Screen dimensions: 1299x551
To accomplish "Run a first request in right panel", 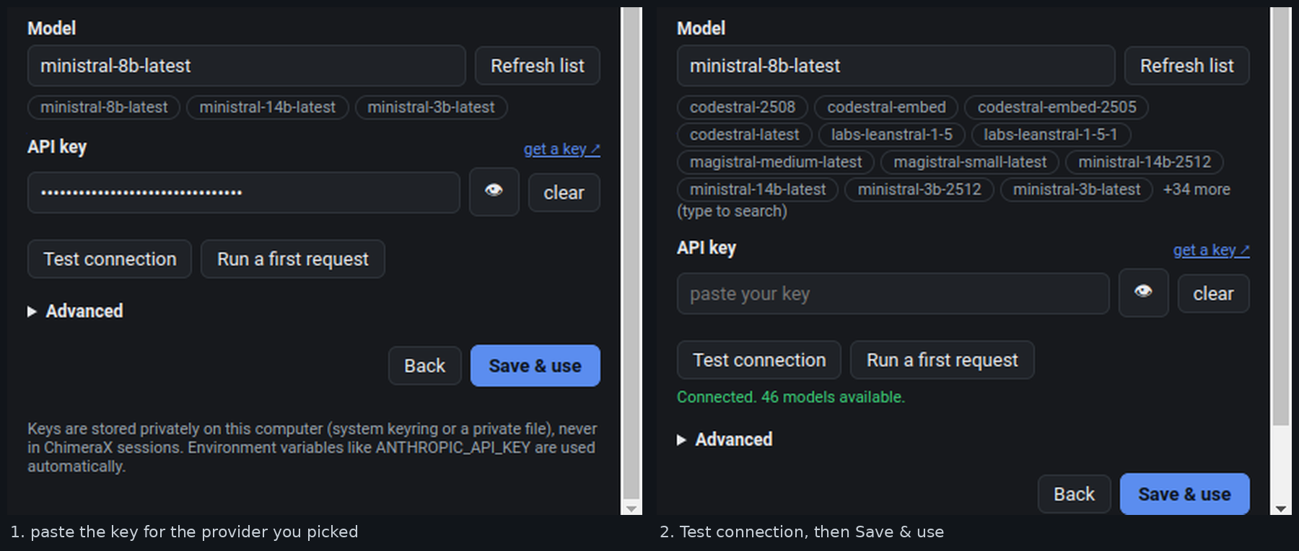I will pyautogui.click(x=942, y=360).
